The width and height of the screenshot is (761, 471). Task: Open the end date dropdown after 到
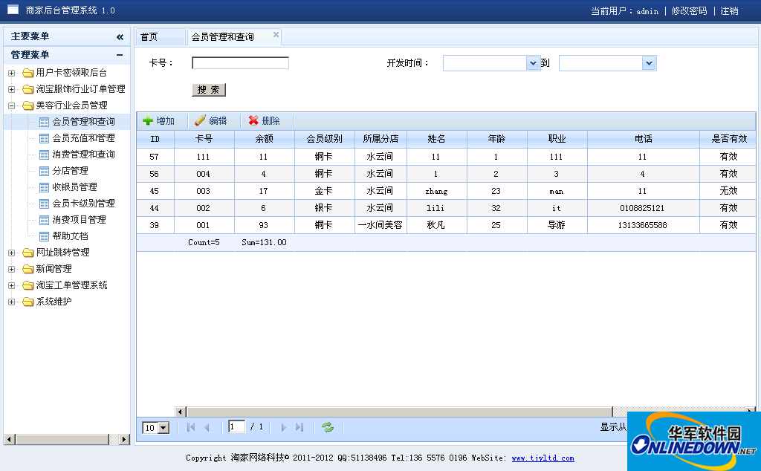[649, 63]
